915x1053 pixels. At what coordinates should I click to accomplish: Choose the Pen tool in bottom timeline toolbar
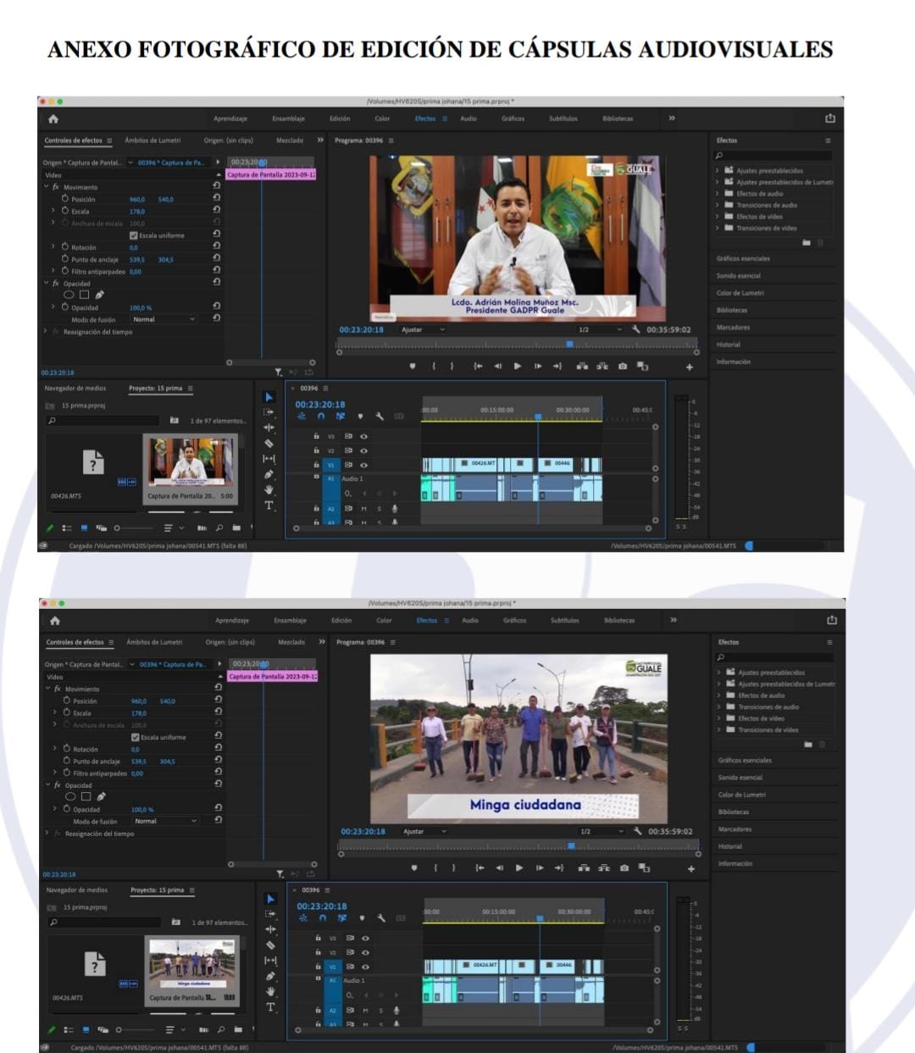click(x=270, y=976)
